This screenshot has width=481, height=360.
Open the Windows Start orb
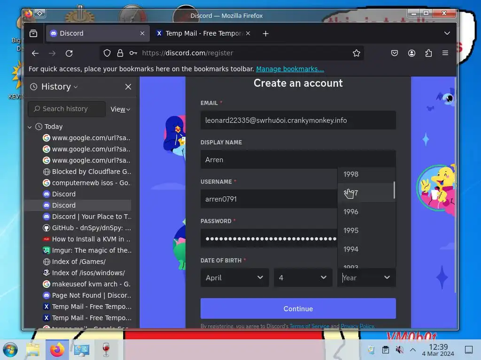10,350
